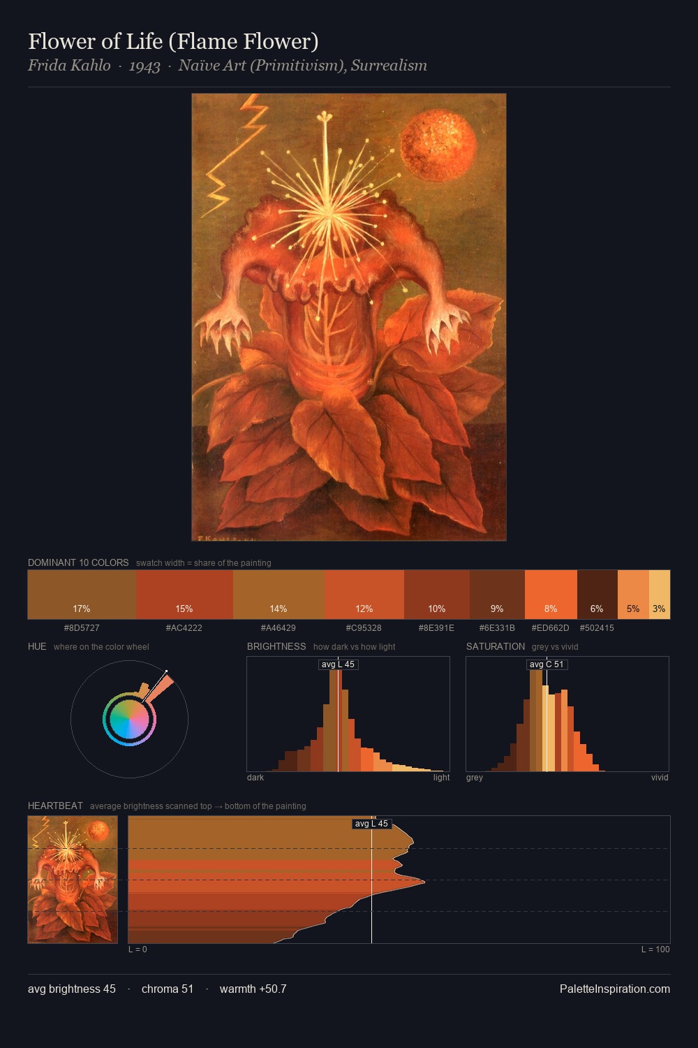Viewport: 698px width, 1048px height.
Task: Click hex code #A46429
Action: (x=279, y=628)
